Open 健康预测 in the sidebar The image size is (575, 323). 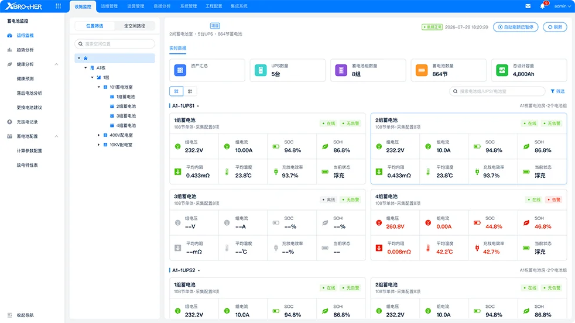tap(25, 79)
